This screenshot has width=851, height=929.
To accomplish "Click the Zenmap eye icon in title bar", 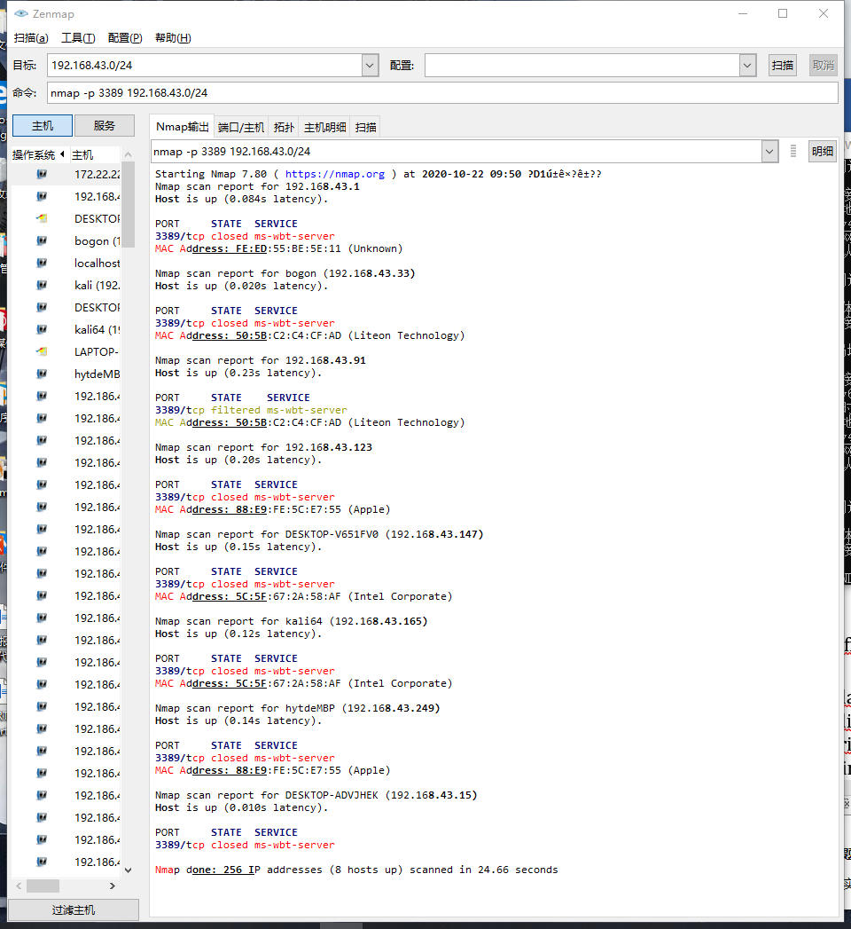I will tap(21, 13).
